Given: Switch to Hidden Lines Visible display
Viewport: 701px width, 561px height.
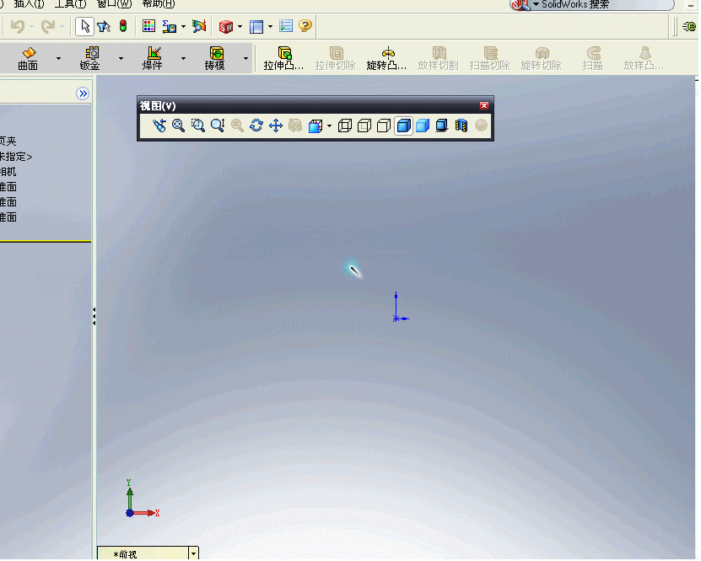Looking at the screenshot, I should pyautogui.click(x=364, y=126).
